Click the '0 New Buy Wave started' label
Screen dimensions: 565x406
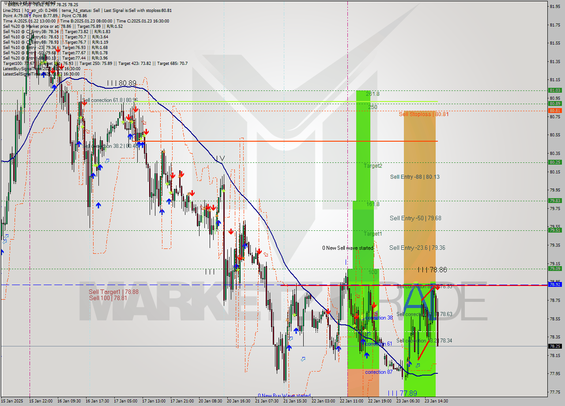(284, 396)
